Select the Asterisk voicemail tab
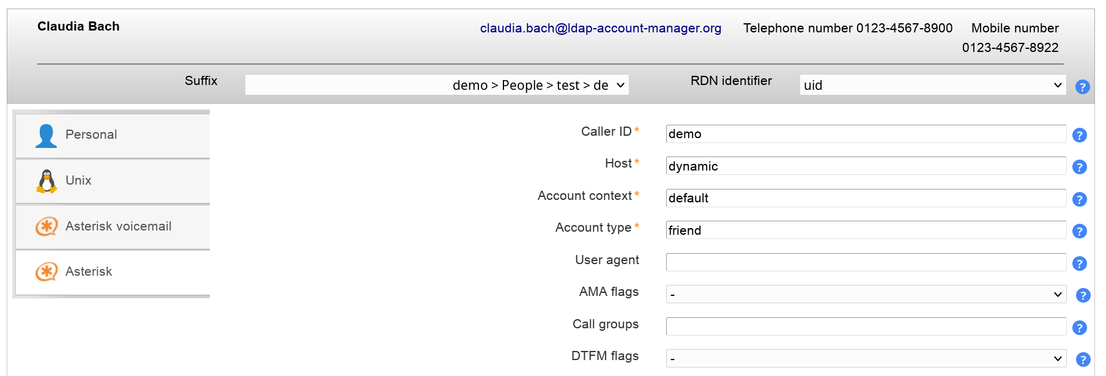 [113, 227]
